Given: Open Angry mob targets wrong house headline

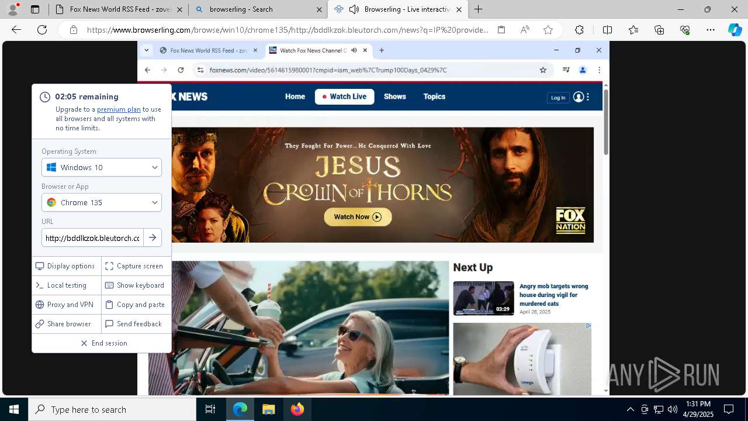Looking at the screenshot, I should pyautogui.click(x=554, y=295).
